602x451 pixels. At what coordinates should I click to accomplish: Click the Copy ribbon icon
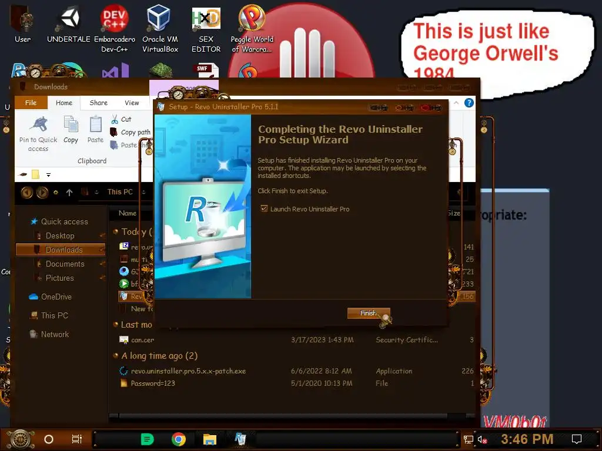coord(71,130)
